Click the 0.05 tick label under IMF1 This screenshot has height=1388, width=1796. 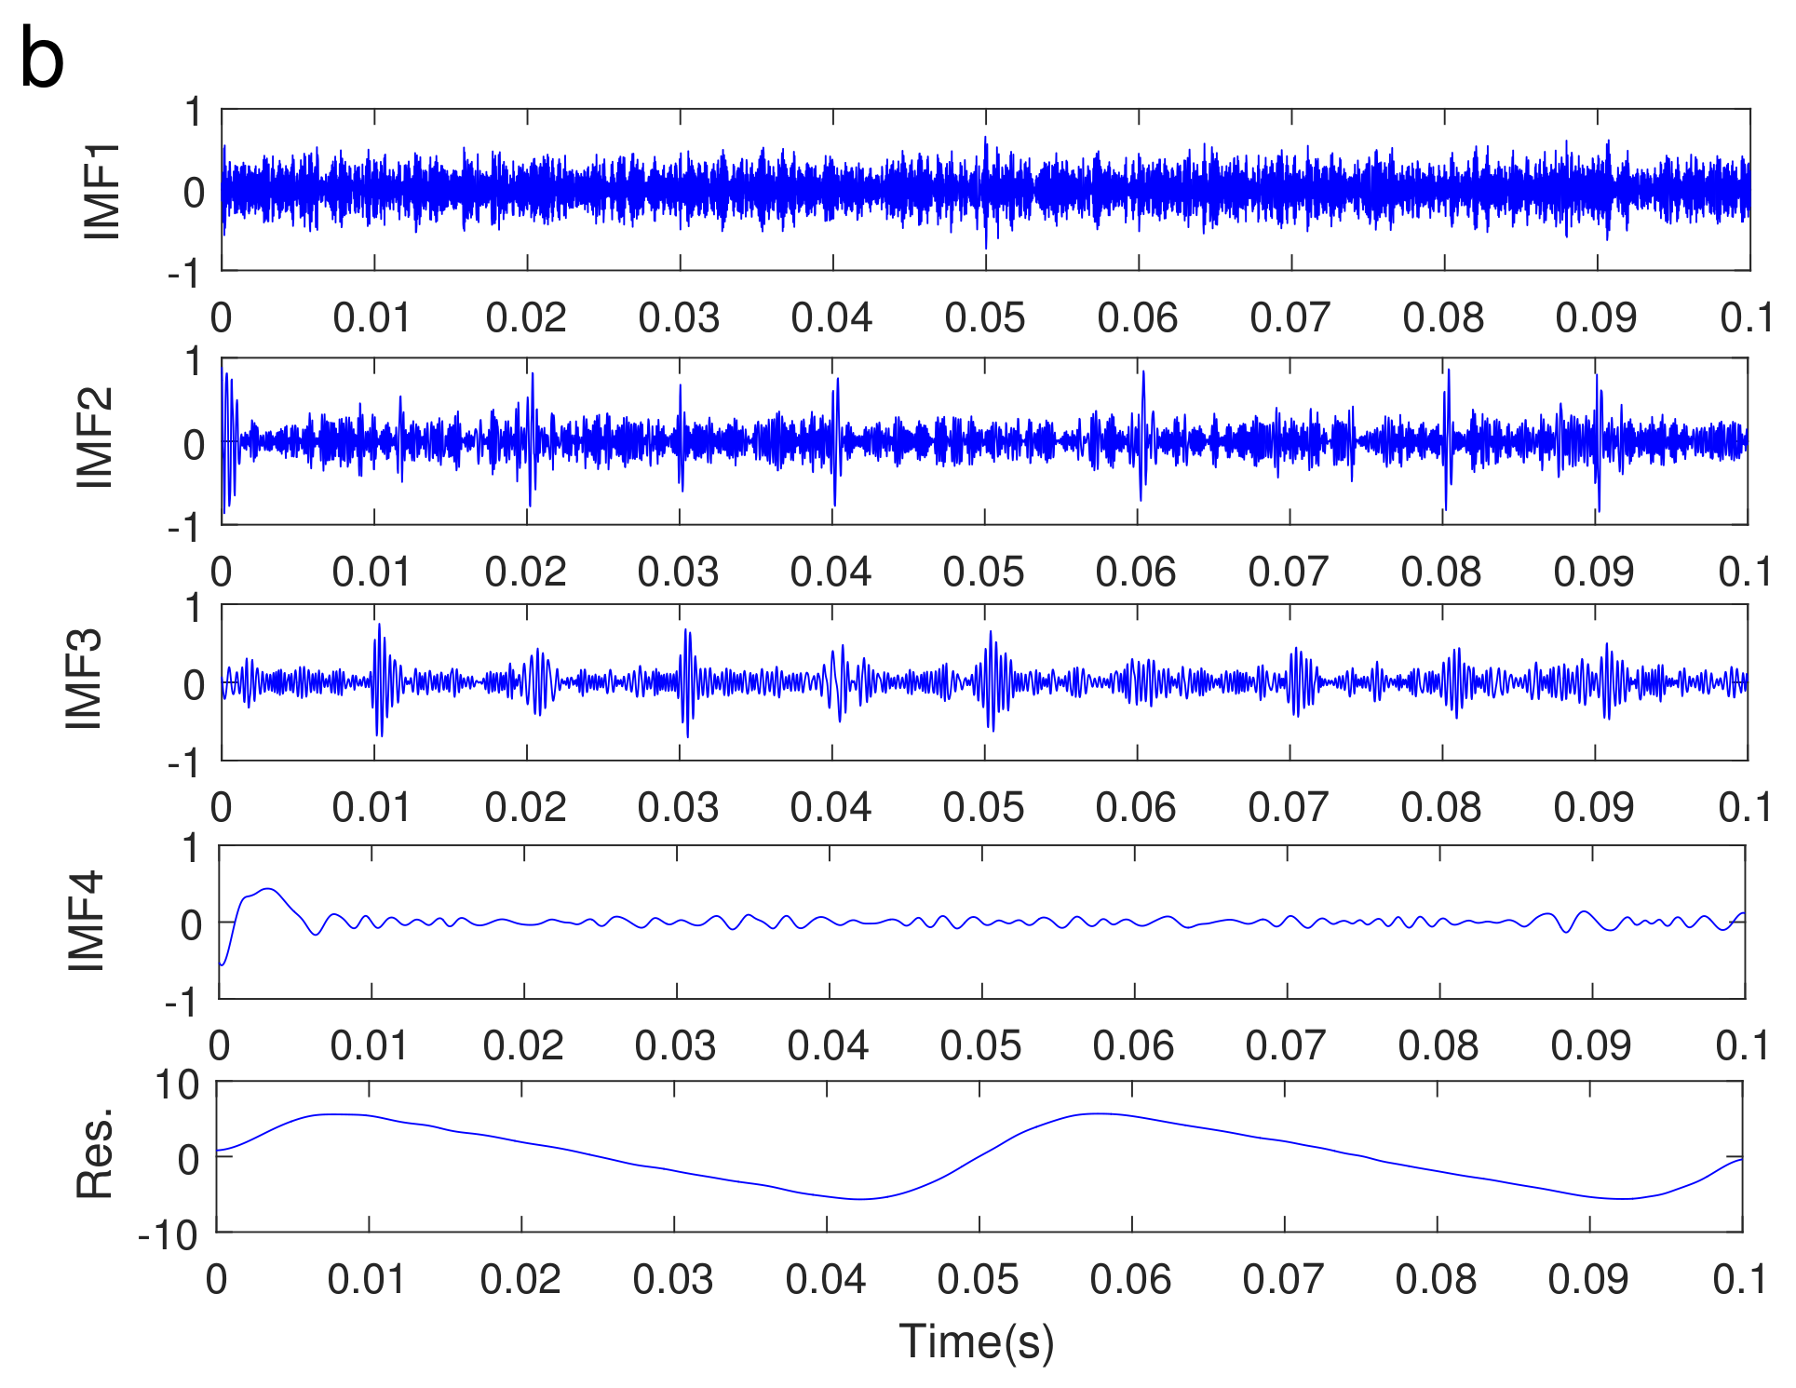(984, 318)
